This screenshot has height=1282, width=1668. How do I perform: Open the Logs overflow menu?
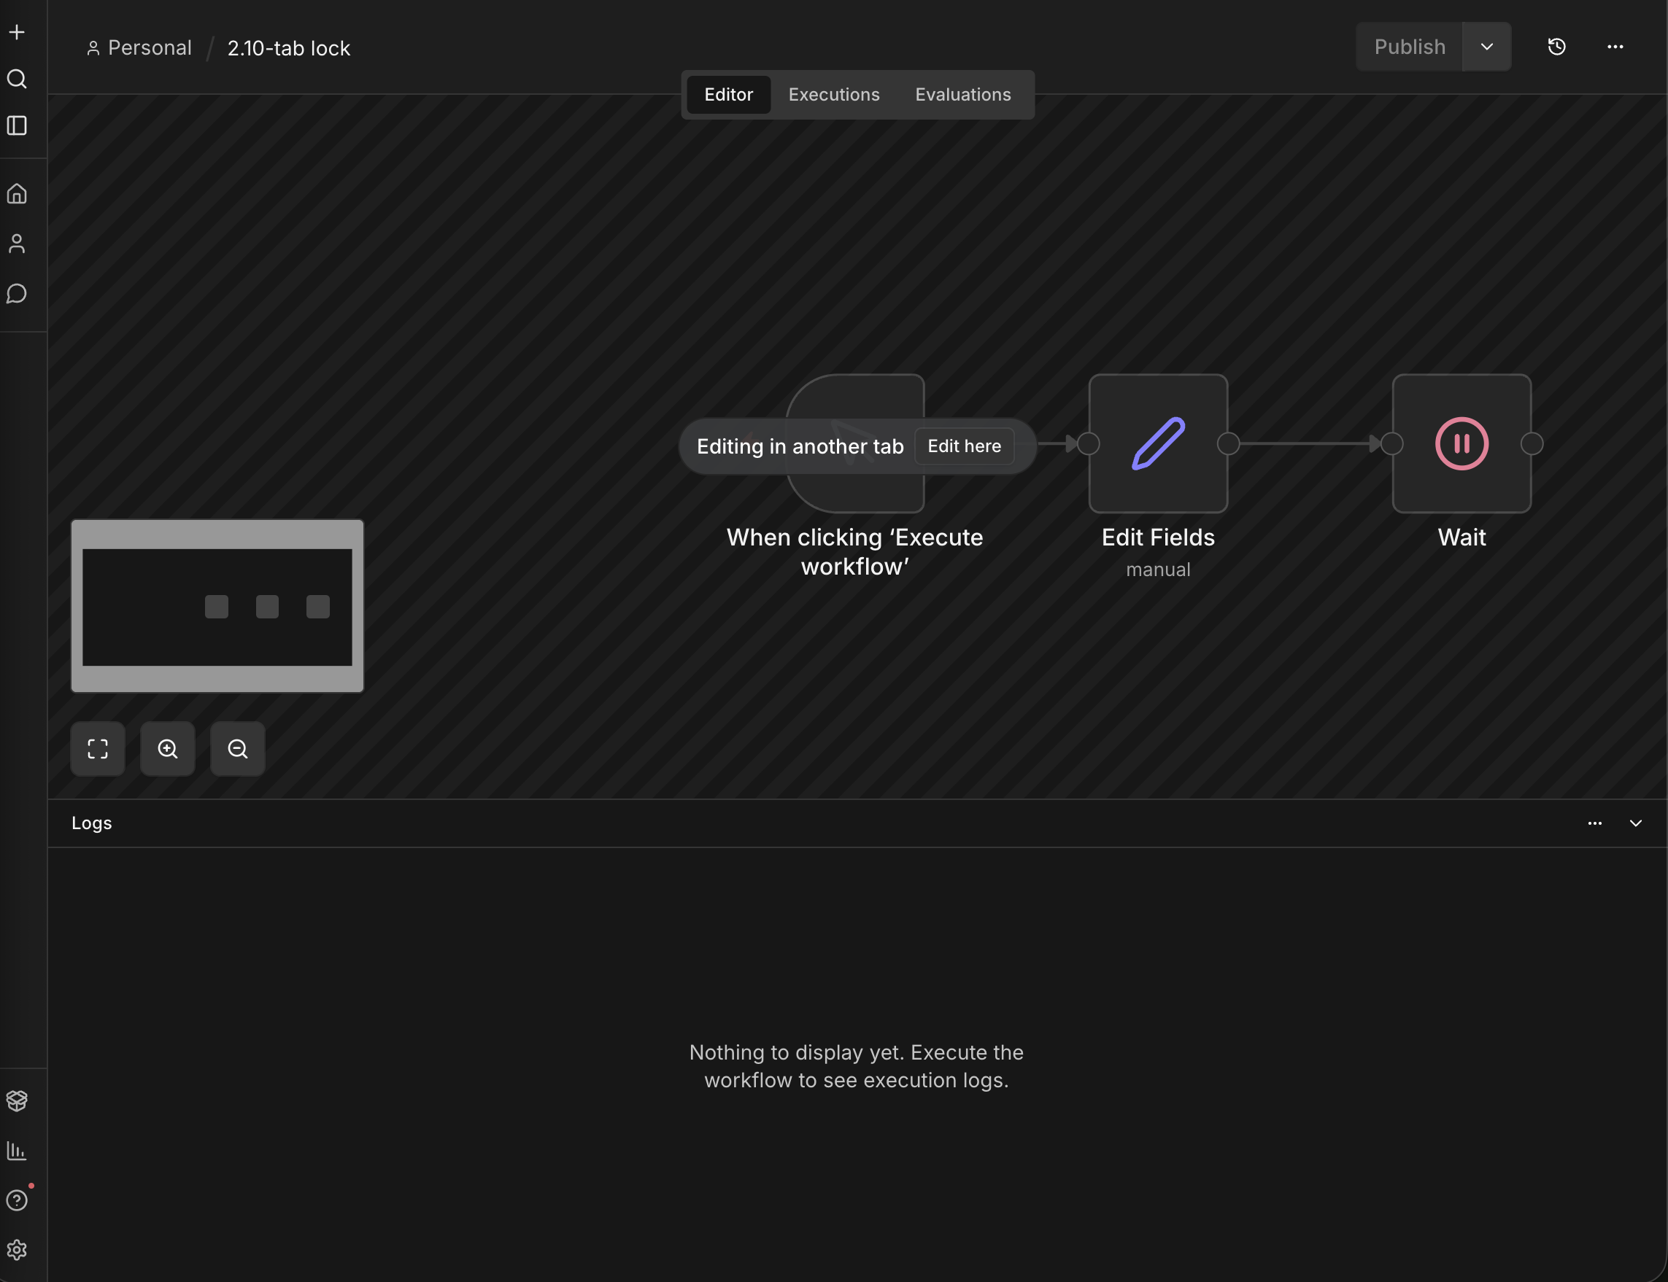click(x=1595, y=823)
